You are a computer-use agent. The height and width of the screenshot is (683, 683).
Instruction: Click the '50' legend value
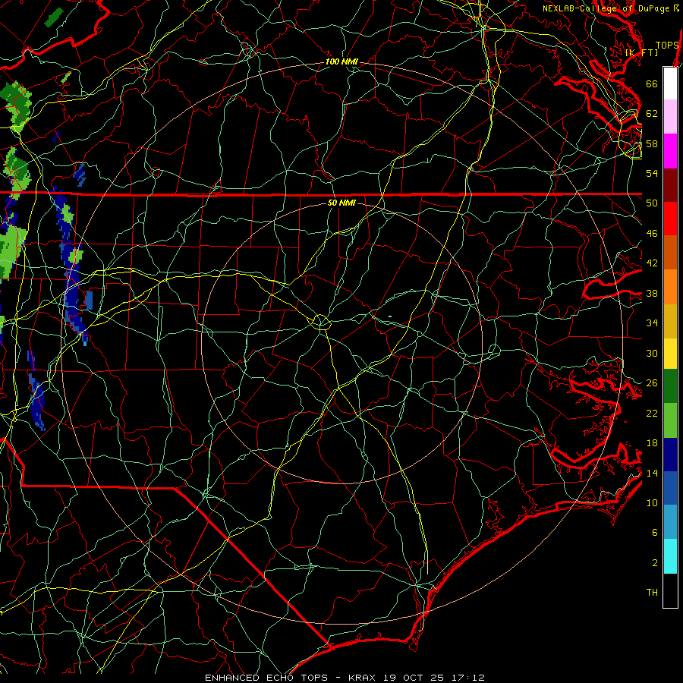coord(652,203)
